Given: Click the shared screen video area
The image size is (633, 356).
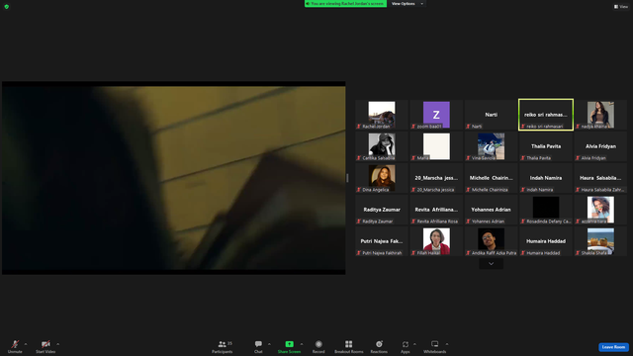Looking at the screenshot, I should coord(174,178).
